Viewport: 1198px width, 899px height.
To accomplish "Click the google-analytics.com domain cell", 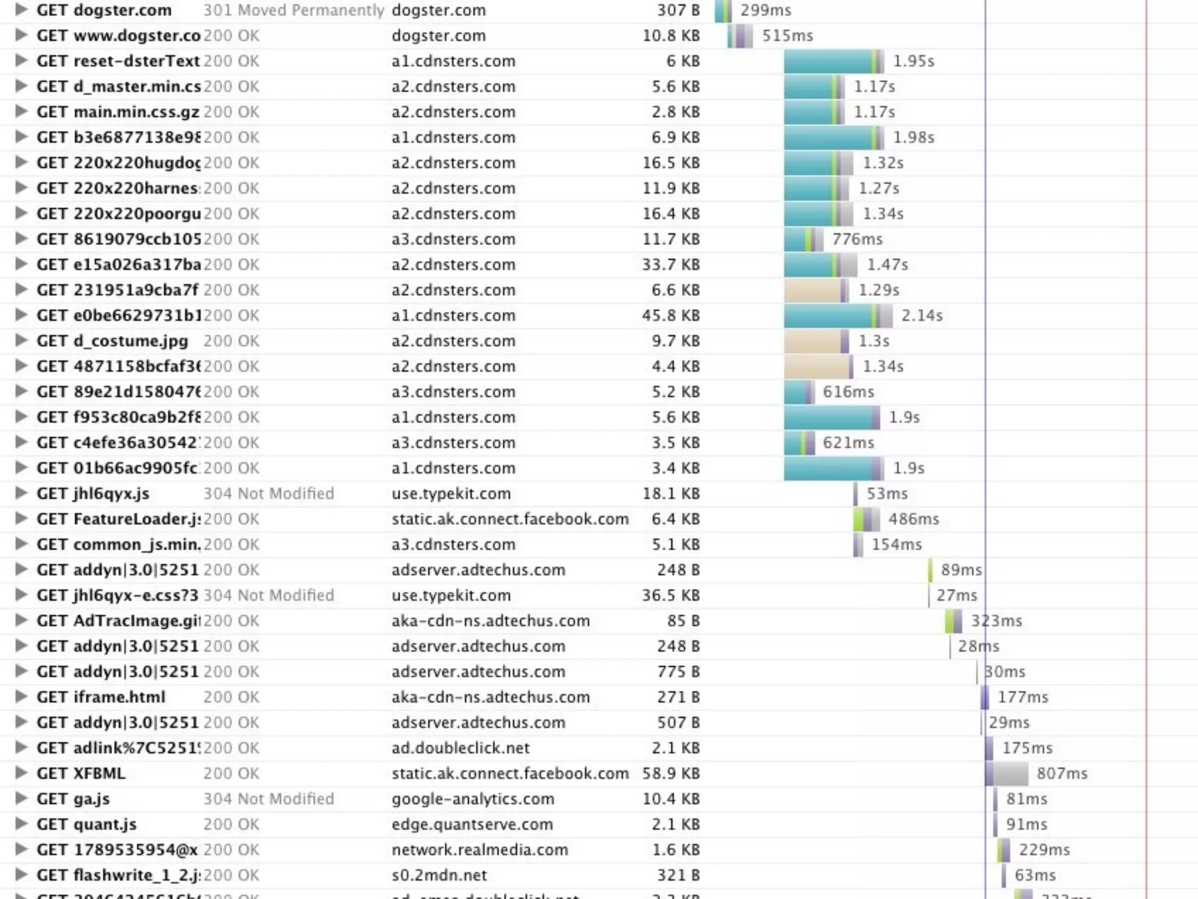I will tap(473, 799).
